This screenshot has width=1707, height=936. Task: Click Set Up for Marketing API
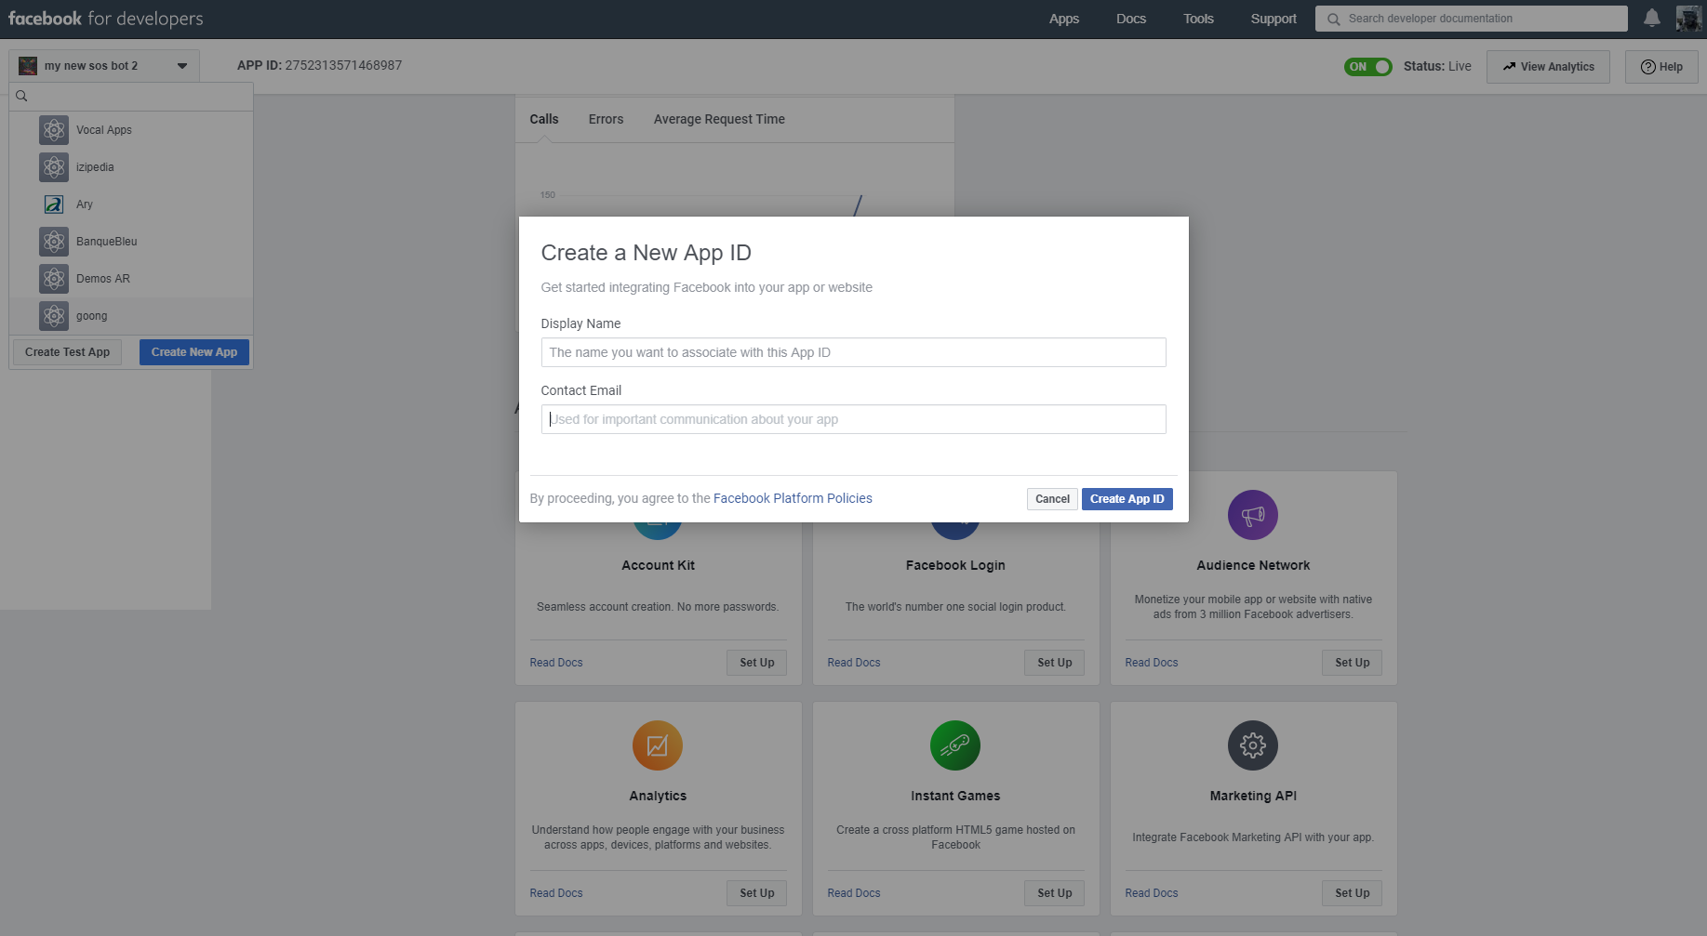(1352, 893)
